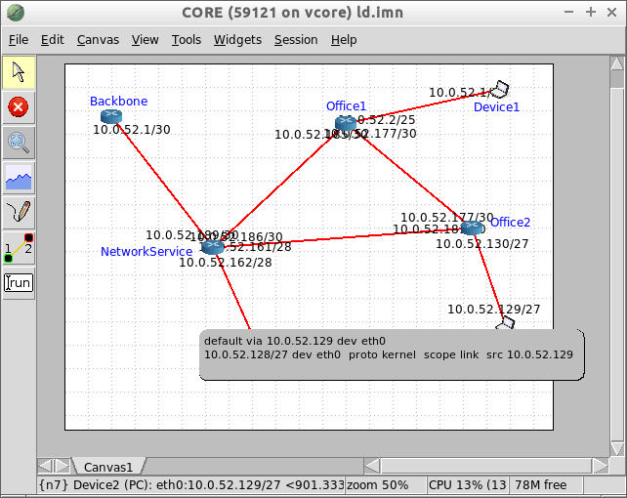Click the Device1 node label
627x498 pixels.
(x=496, y=107)
